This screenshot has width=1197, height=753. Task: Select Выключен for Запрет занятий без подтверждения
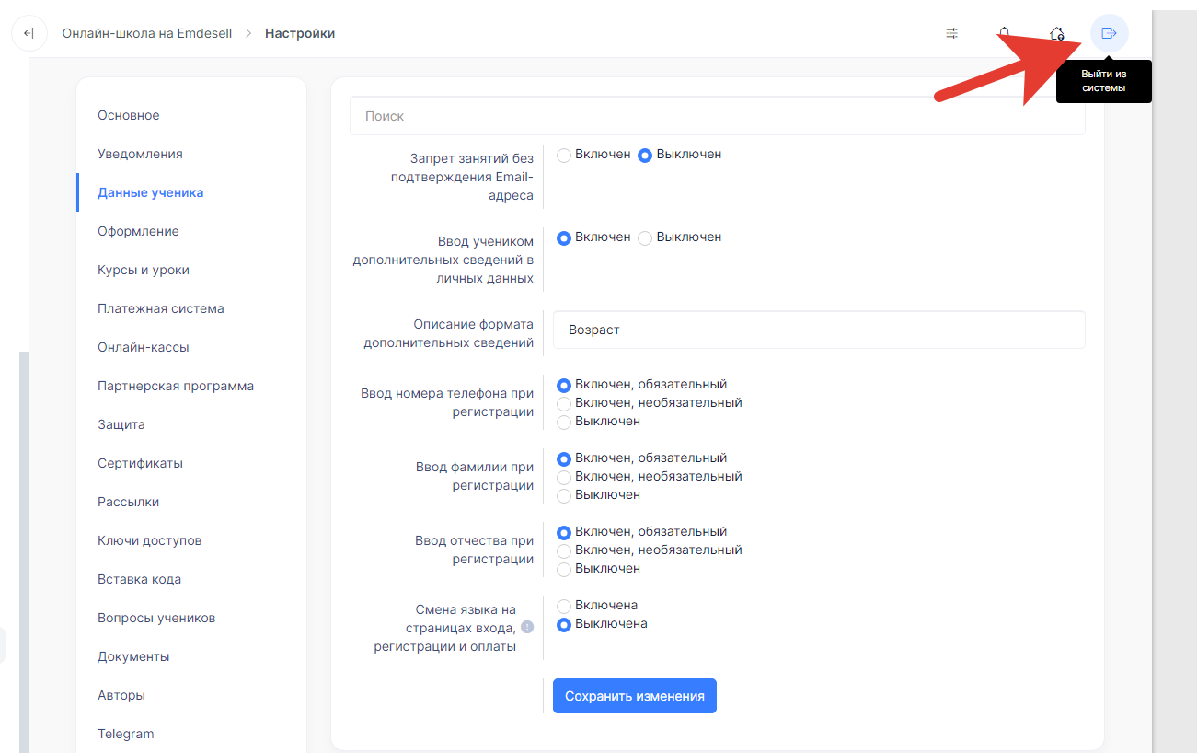coord(645,156)
